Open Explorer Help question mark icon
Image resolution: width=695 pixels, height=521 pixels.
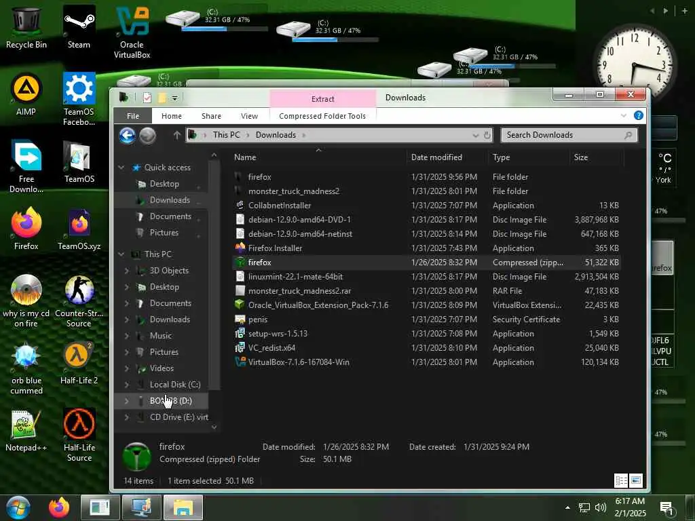(638, 115)
